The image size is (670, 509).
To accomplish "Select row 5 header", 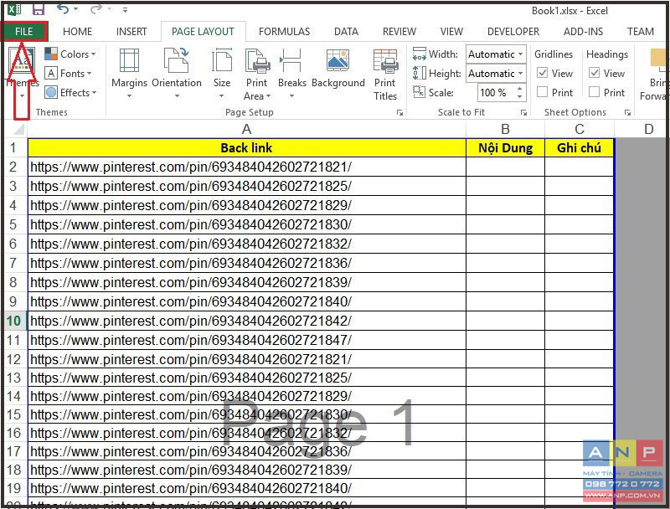I will tap(13, 224).
